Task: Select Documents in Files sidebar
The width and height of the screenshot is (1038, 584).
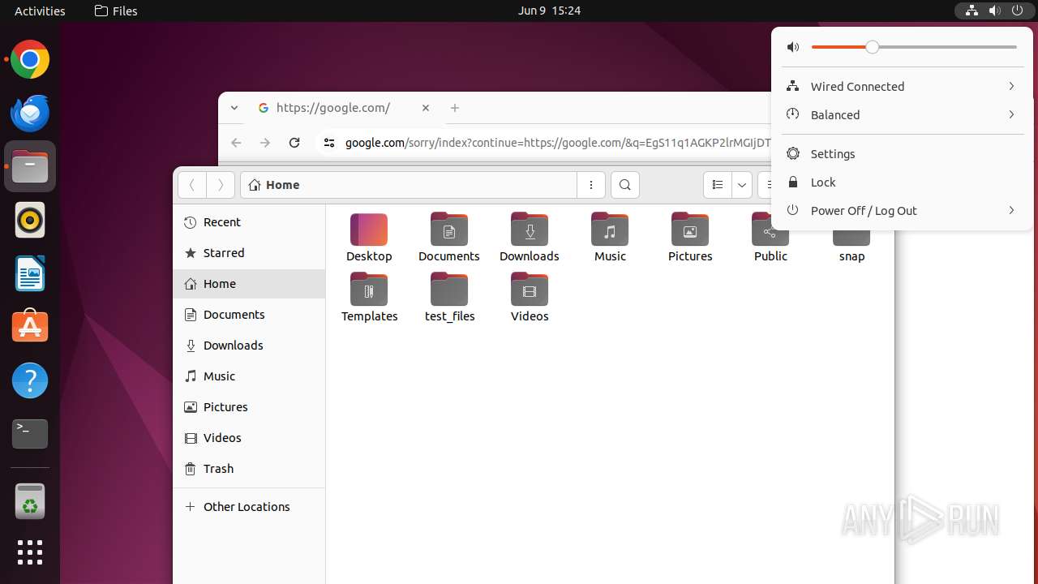Action: 249,315
